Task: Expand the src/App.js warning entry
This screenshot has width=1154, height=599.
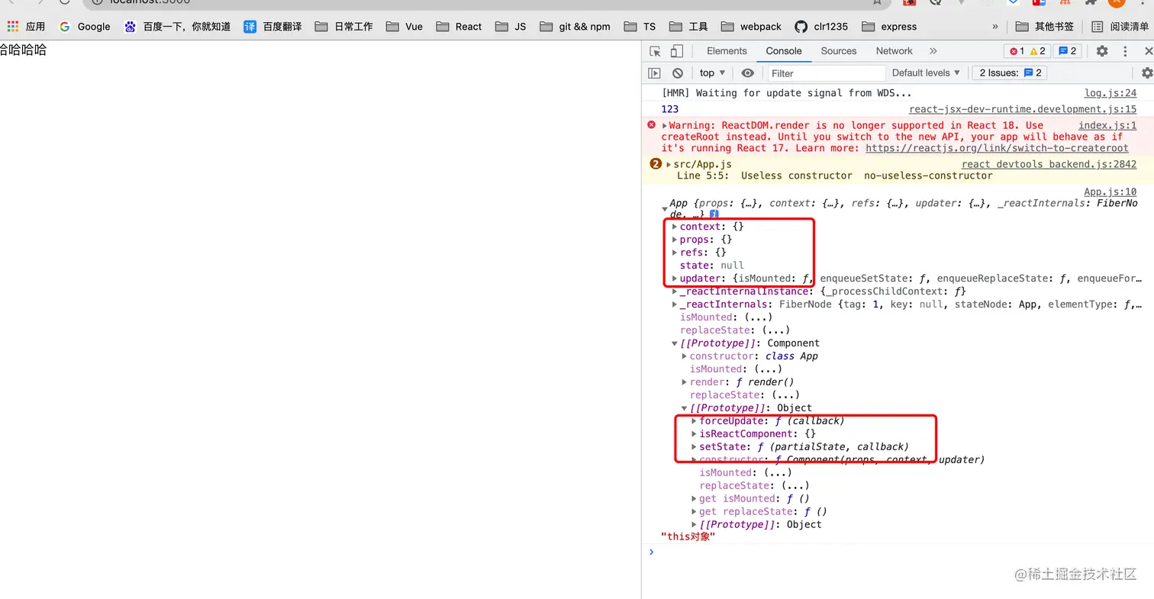Action: click(x=669, y=165)
